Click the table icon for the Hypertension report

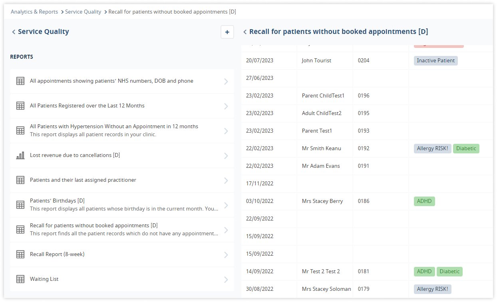(x=20, y=131)
